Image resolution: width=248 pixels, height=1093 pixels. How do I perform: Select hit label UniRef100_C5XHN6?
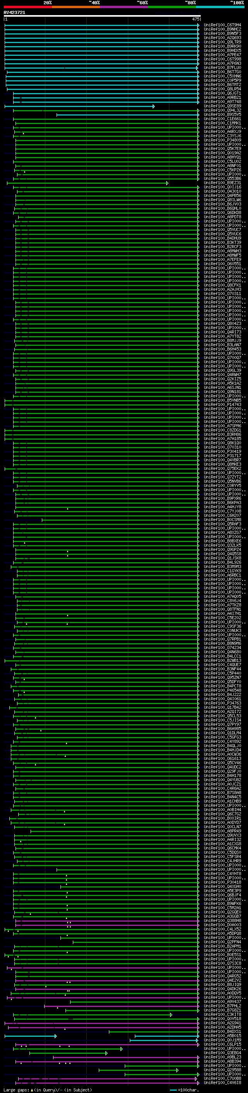pyautogui.click(x=222, y=76)
